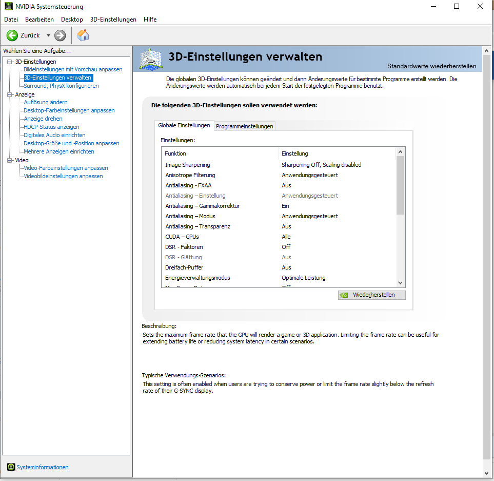This screenshot has height=481, width=494.
Task: Click the settings list scrollbar thumb
Action: [x=401, y=185]
